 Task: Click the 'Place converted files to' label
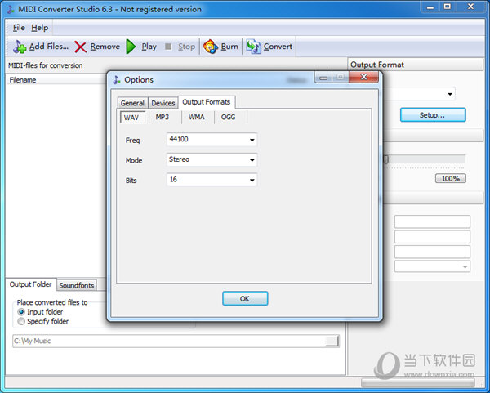[x=52, y=302]
